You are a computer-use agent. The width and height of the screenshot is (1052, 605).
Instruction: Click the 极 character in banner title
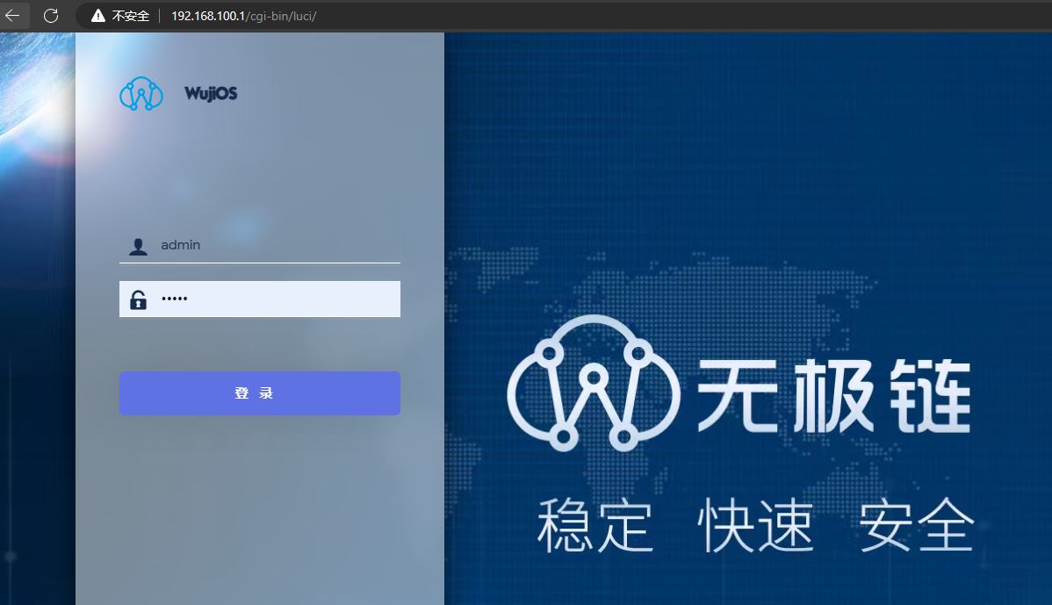point(831,395)
